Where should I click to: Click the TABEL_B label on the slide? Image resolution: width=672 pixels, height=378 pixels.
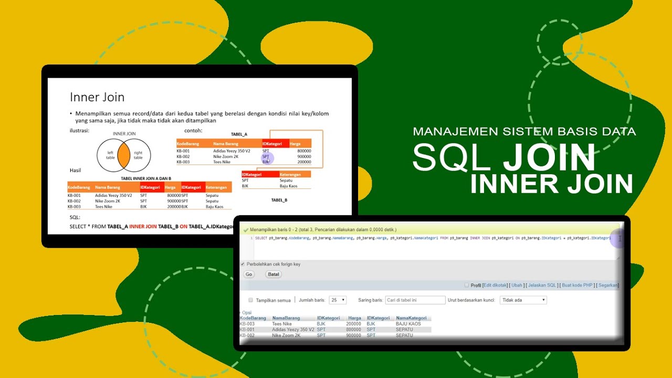click(279, 200)
